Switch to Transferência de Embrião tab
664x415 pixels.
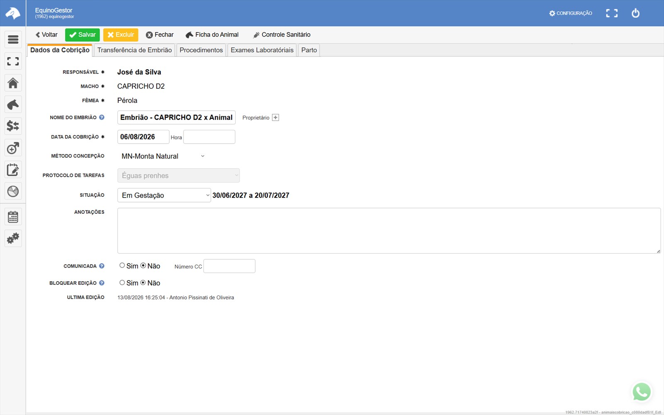pos(134,50)
